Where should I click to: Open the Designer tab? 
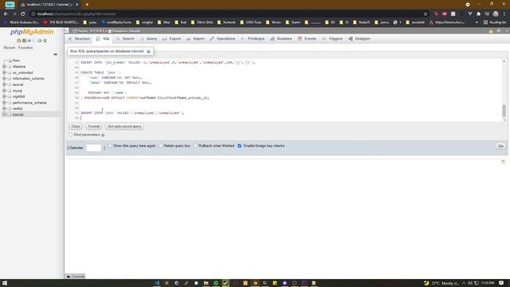359,39
